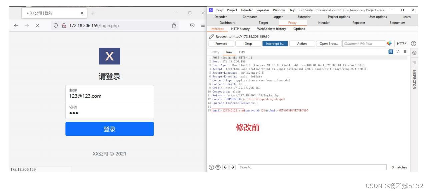
Task: Open the Repeater menu in menu bar
Action: click(263, 10)
